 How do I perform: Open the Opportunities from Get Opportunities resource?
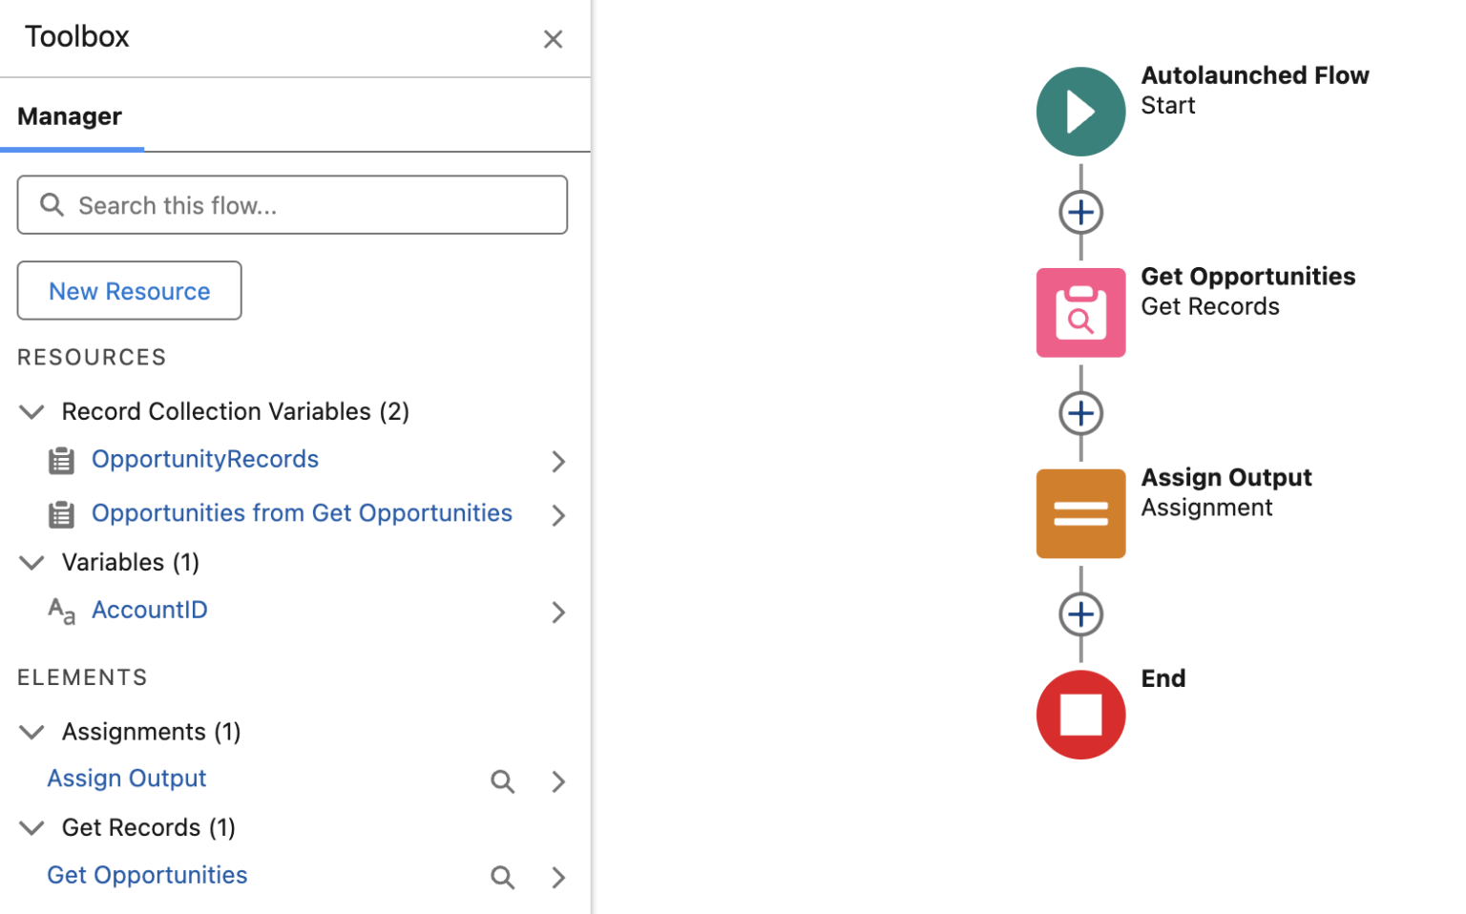(x=302, y=513)
